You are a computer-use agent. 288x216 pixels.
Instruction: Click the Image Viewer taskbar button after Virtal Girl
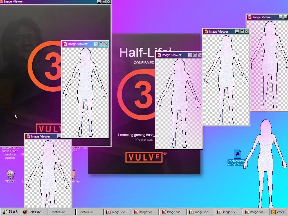[117, 212]
